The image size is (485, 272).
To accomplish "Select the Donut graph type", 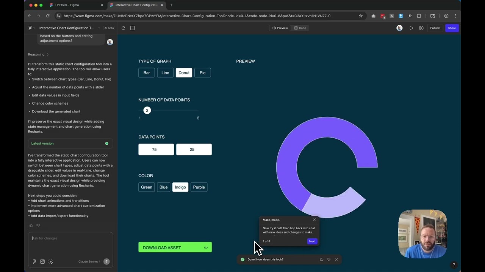I will [x=184, y=73].
